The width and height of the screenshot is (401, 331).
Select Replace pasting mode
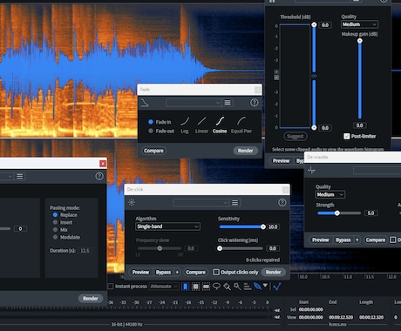click(x=55, y=215)
